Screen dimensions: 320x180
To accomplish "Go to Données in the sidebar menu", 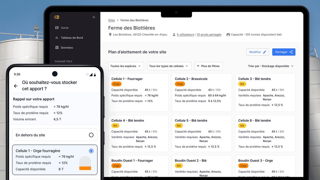I will [67, 48].
